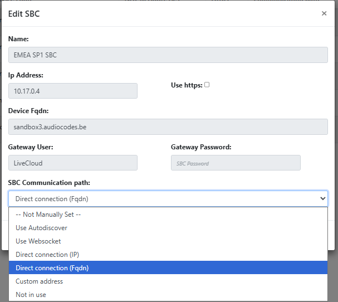Click the 'Use https:' label text
This screenshot has width=338, height=302.
coord(186,85)
